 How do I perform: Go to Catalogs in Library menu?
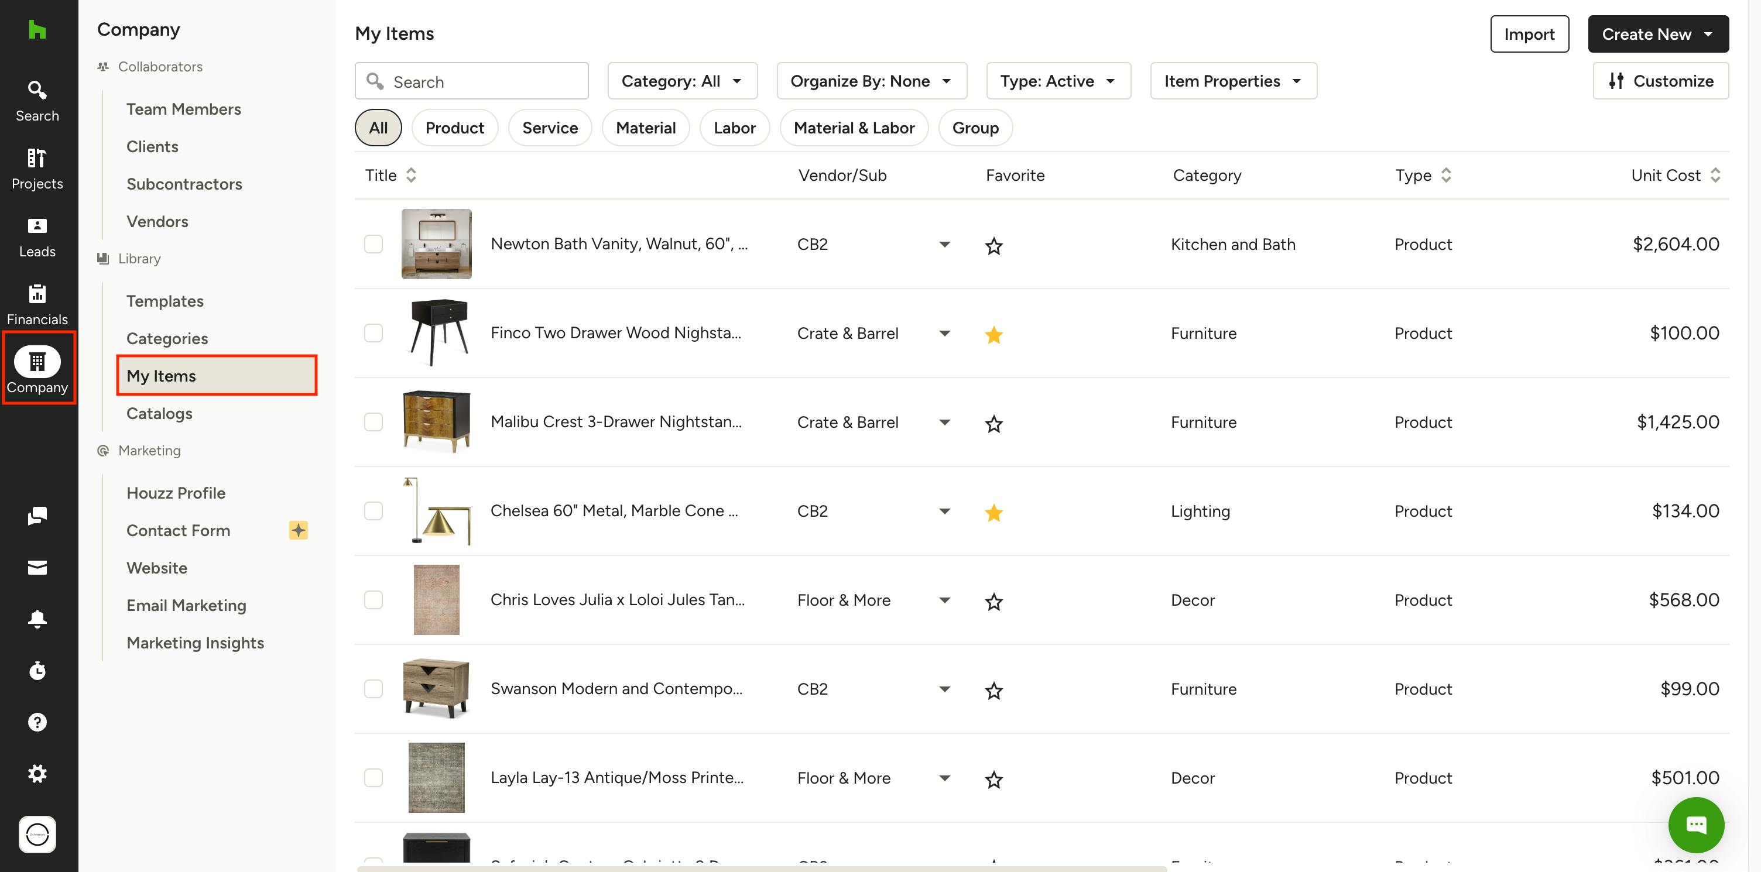point(159,413)
